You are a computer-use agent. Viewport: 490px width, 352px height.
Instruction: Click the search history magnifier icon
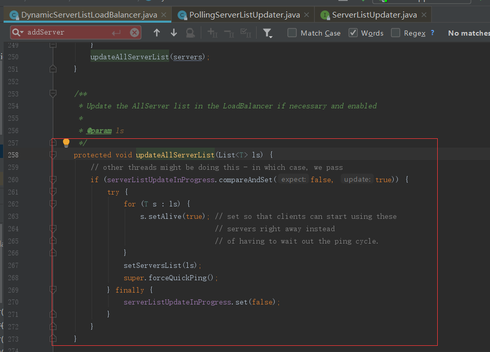18,33
